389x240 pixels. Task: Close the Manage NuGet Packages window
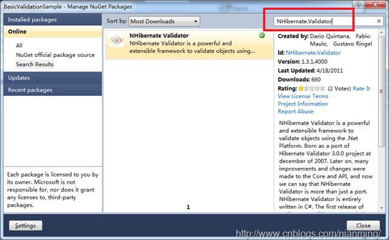(375, 4)
